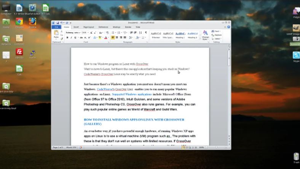Click the Bullets list icon

(x=113, y=33)
